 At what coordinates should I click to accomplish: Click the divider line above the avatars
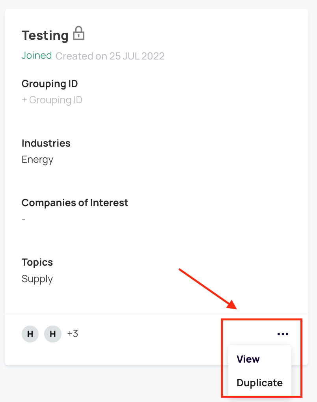tap(118, 314)
